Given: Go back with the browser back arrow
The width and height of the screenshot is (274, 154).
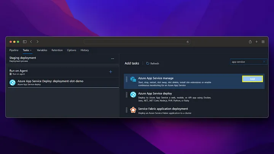Looking at the screenshot, I should 31,42.
